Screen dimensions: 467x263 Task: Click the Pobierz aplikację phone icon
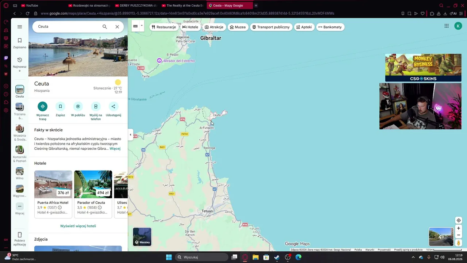[x=20, y=235]
